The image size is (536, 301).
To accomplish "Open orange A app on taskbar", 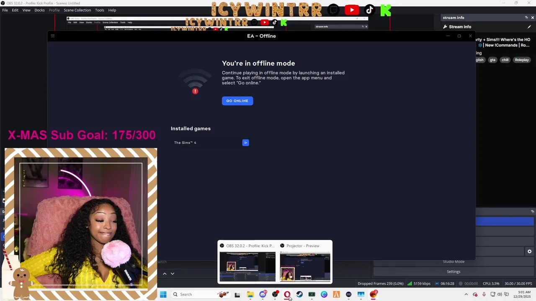I will pyautogui.click(x=336, y=294).
